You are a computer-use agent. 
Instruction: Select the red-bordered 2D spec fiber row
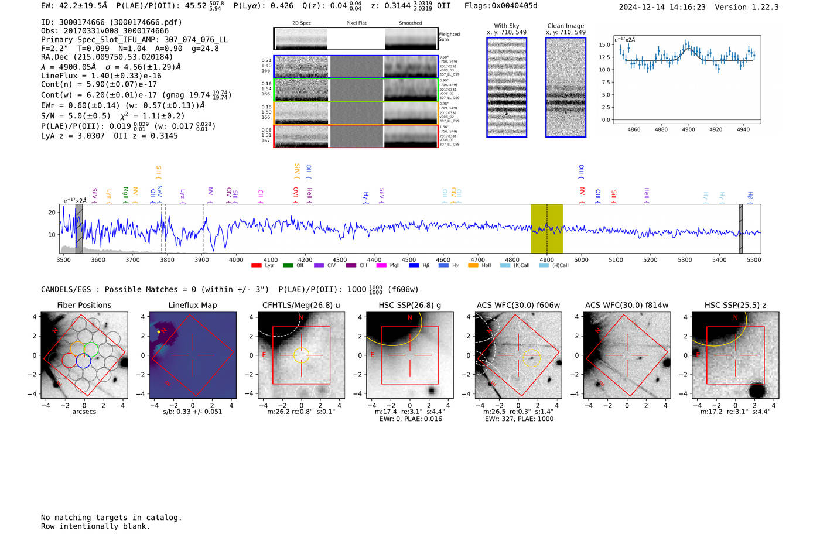356,136
